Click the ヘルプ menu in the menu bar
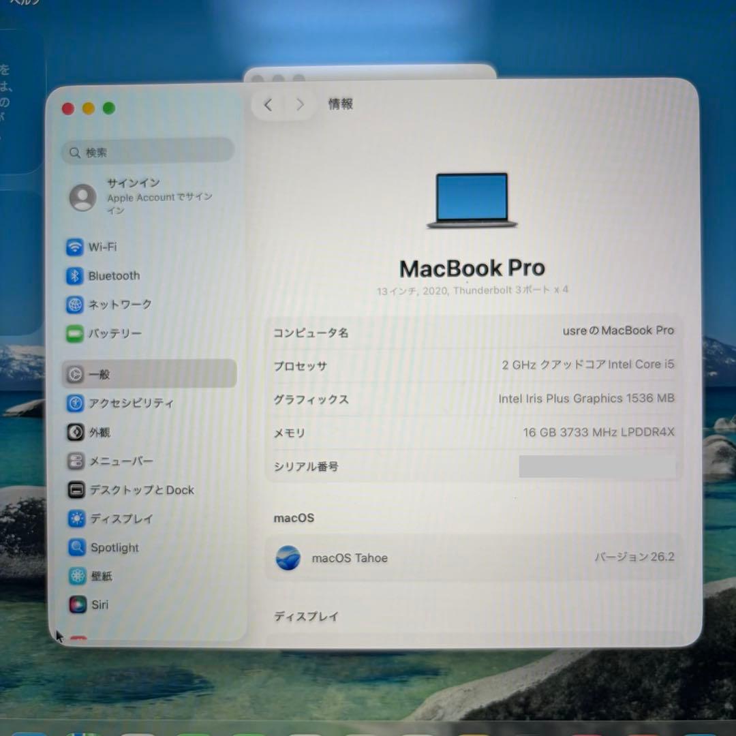 [24, 3]
